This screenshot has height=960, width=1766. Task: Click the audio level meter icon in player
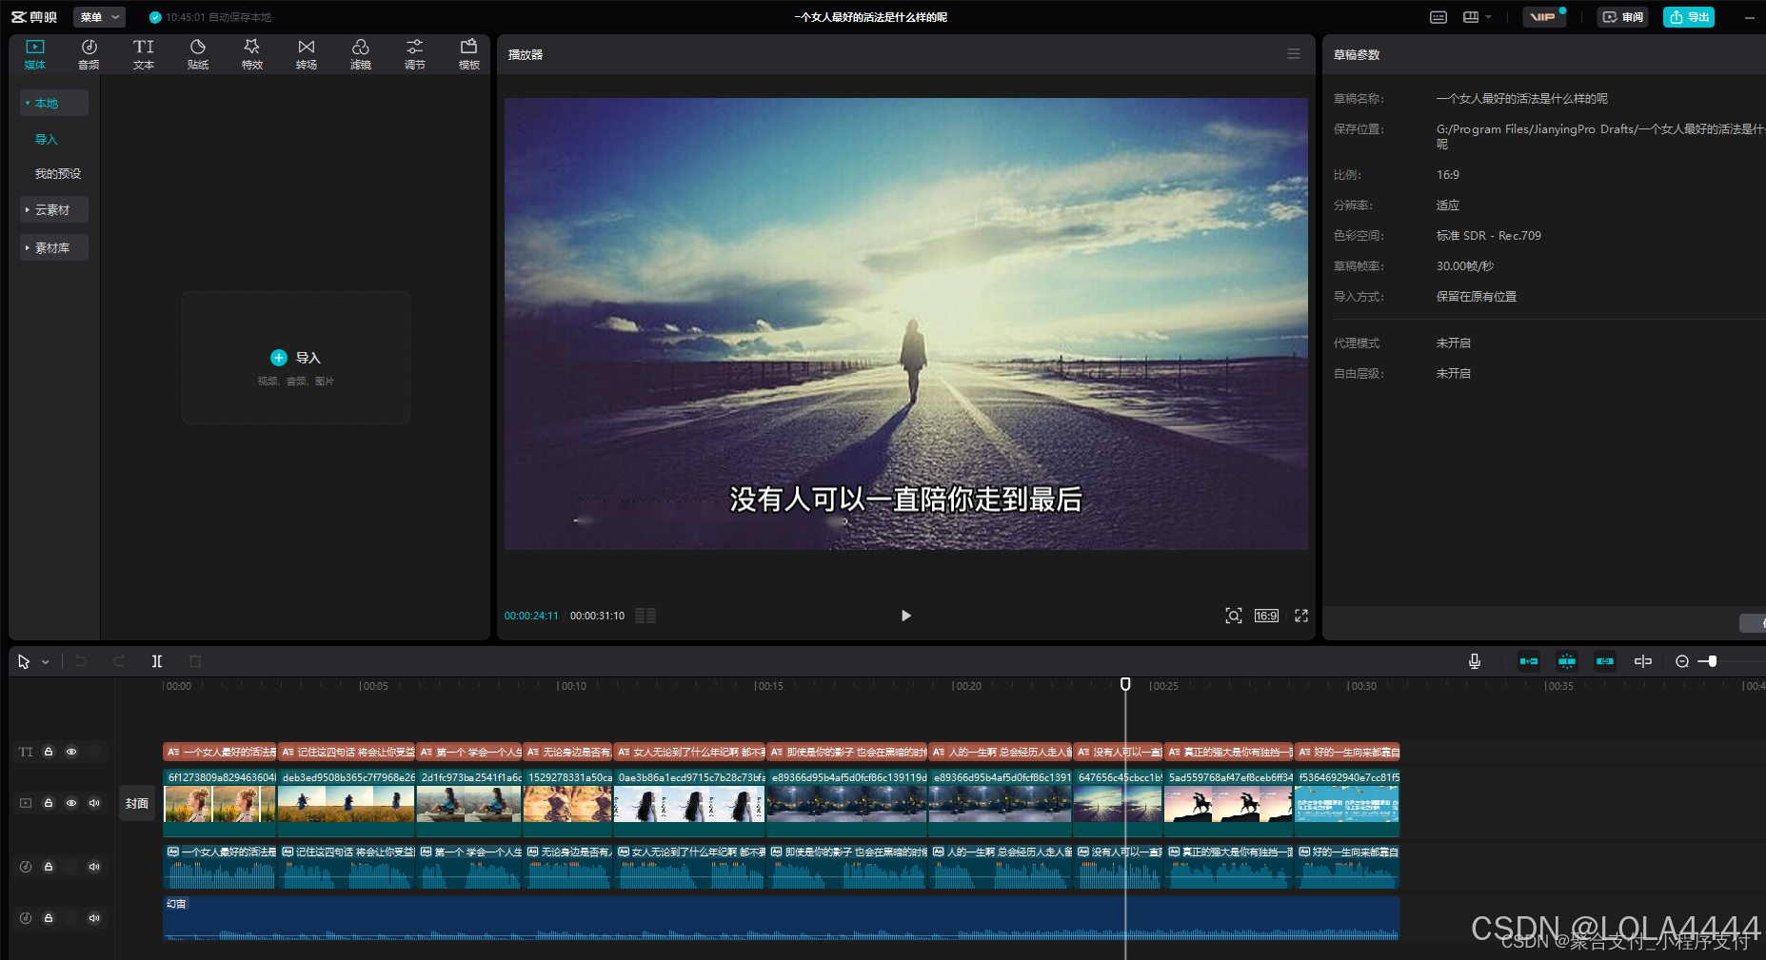tap(645, 616)
